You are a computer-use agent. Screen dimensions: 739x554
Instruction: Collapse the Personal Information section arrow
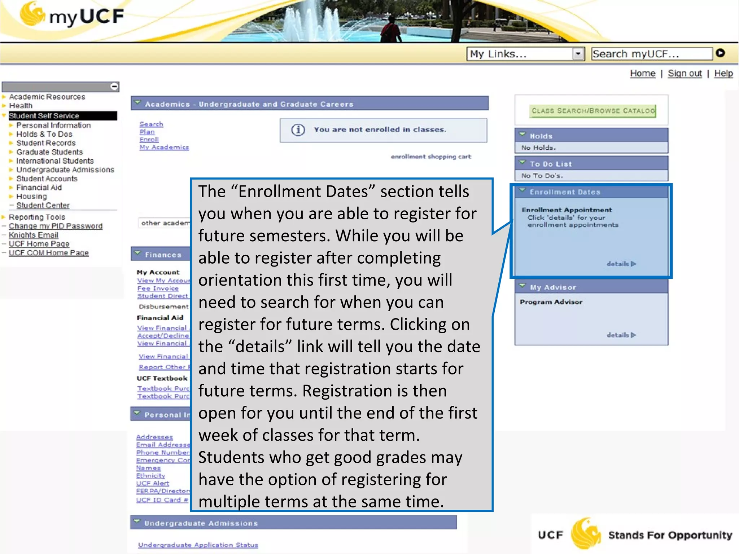[x=137, y=413]
